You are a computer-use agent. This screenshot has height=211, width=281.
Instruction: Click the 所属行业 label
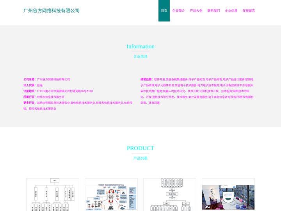[29, 97]
